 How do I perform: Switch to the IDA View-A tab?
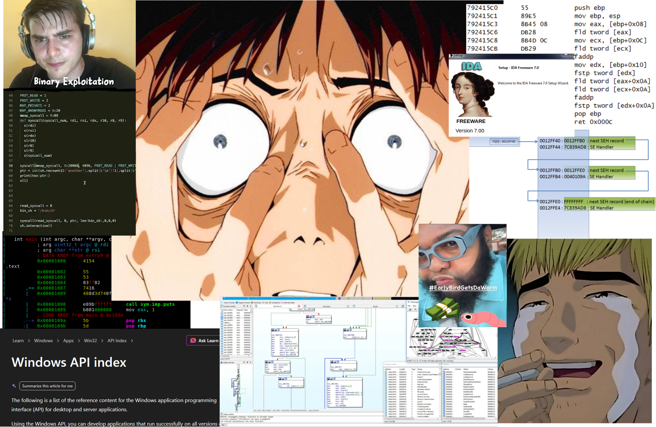277,306
